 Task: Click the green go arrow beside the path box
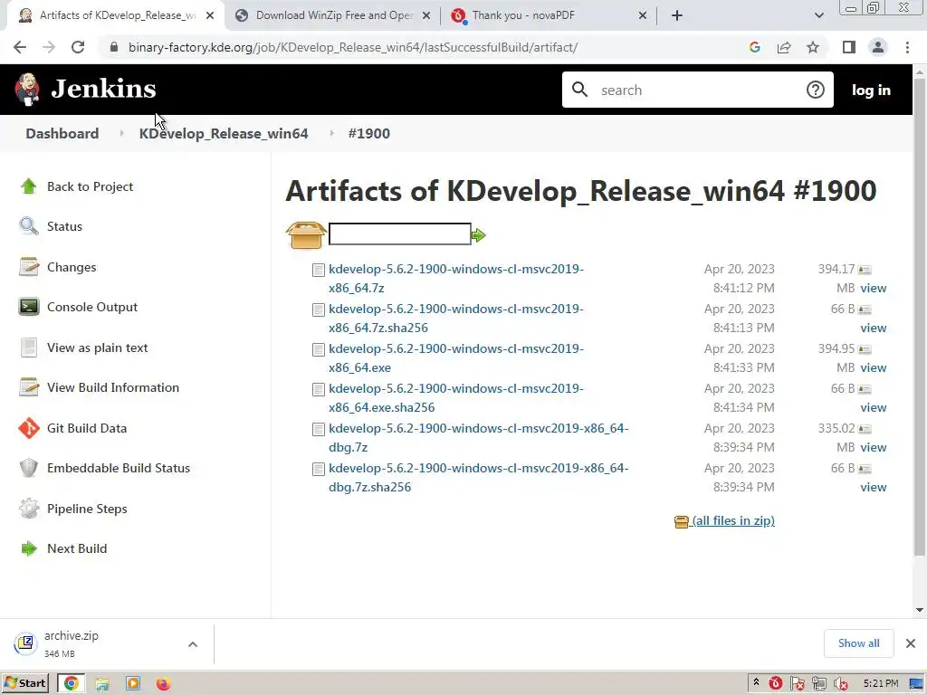(478, 235)
